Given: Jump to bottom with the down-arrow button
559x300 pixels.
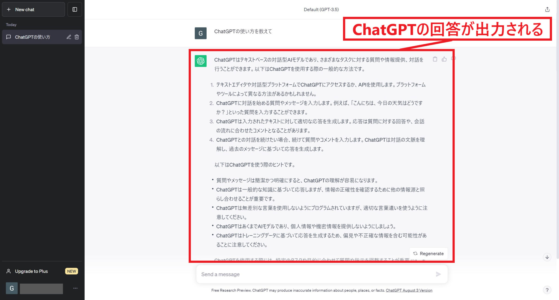Looking at the screenshot, I should [547, 257].
